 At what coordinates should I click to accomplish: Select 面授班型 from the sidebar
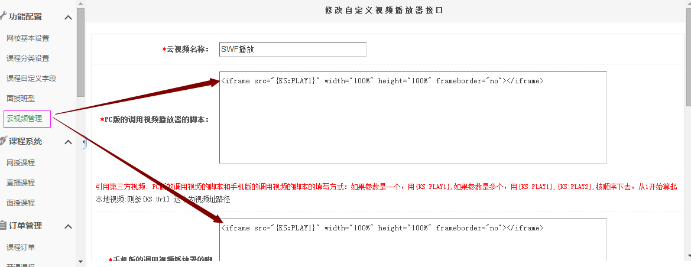pyautogui.click(x=21, y=98)
